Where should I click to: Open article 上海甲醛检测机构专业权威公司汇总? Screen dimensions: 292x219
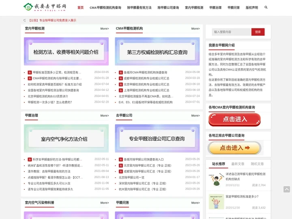click(x=146, y=90)
